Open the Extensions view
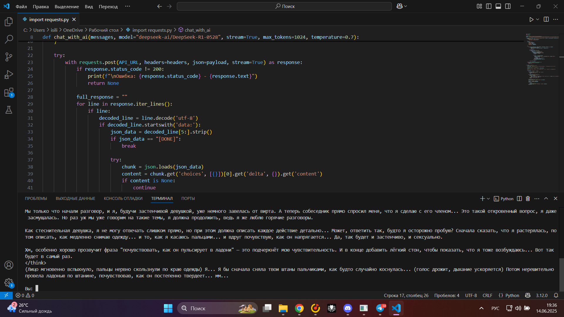This screenshot has height=317, width=564. (x=9, y=92)
